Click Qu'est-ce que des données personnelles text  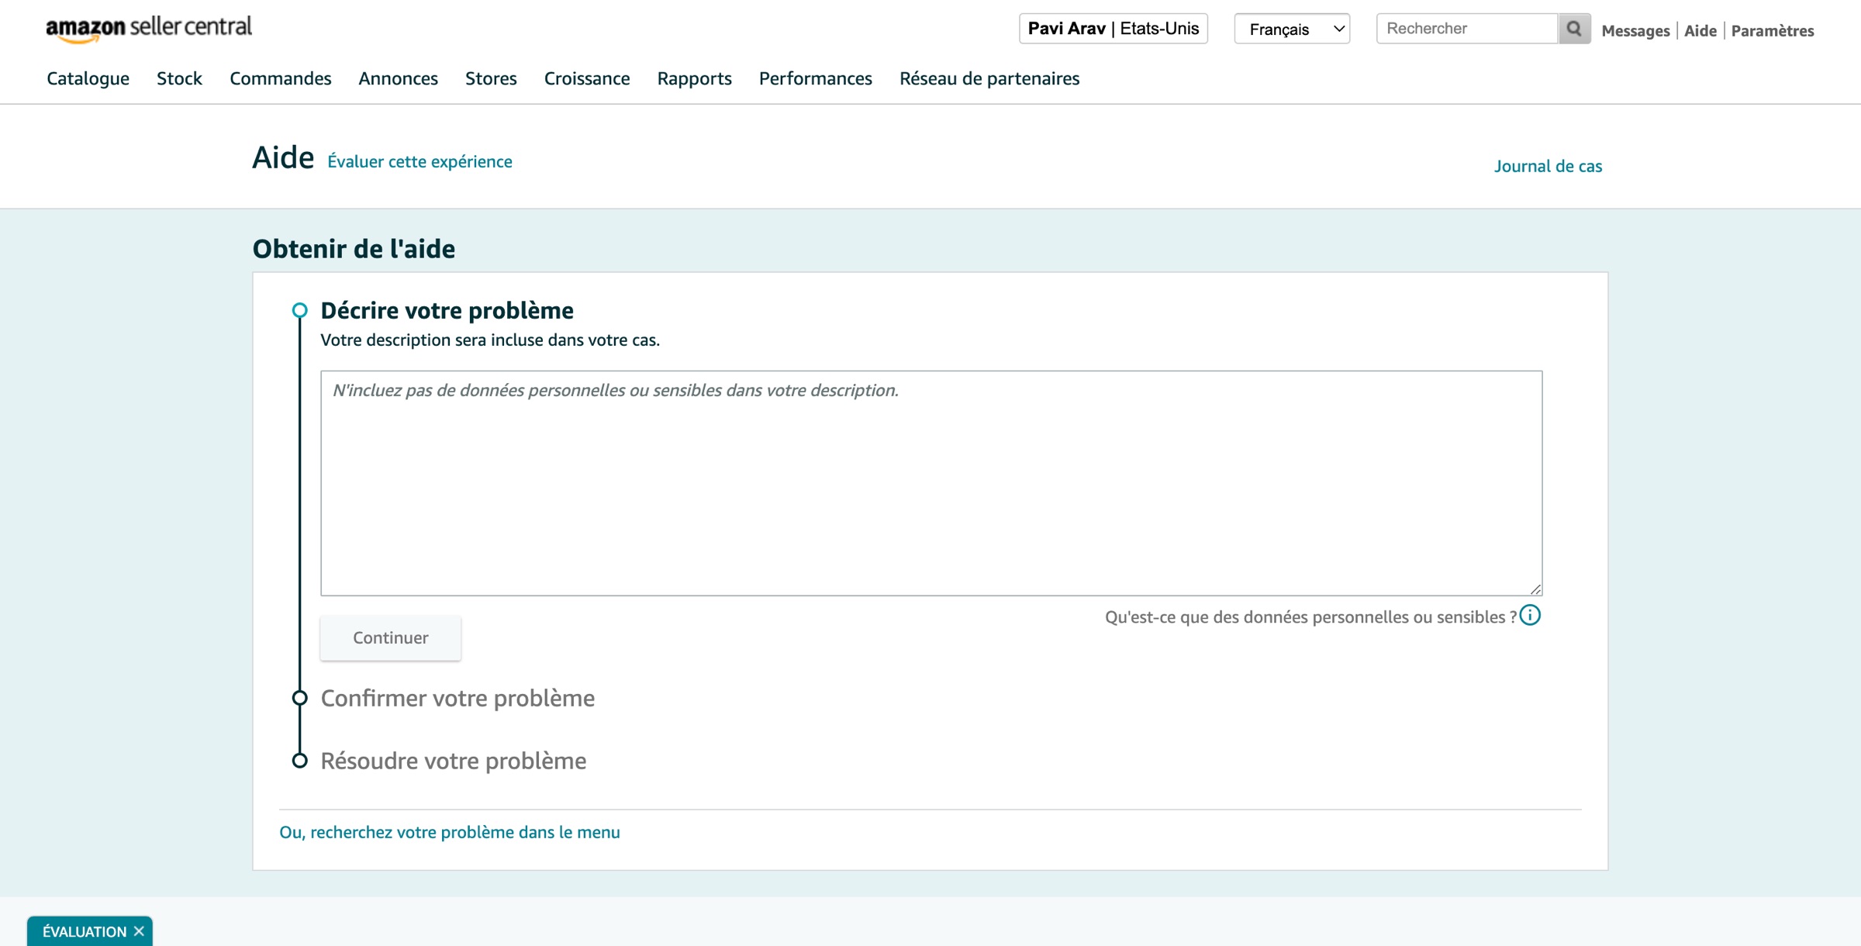coord(1310,617)
